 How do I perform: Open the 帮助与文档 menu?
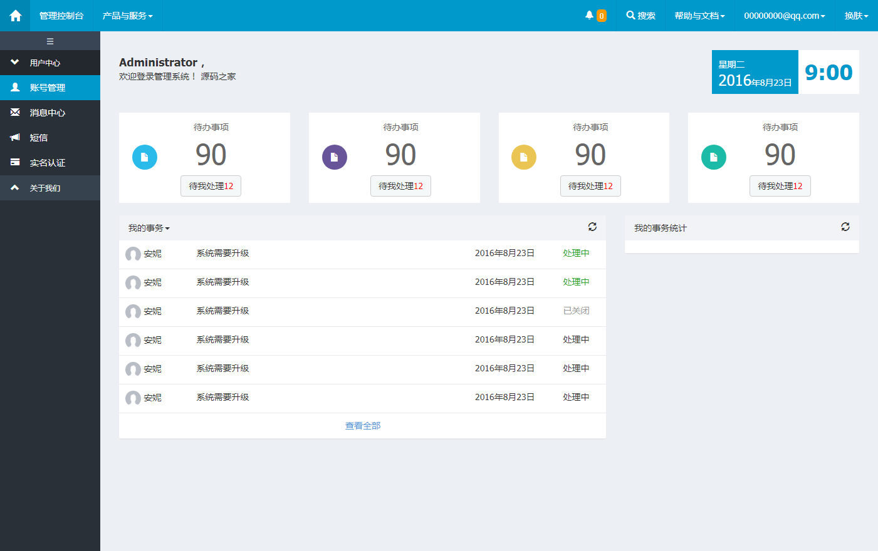pos(698,15)
